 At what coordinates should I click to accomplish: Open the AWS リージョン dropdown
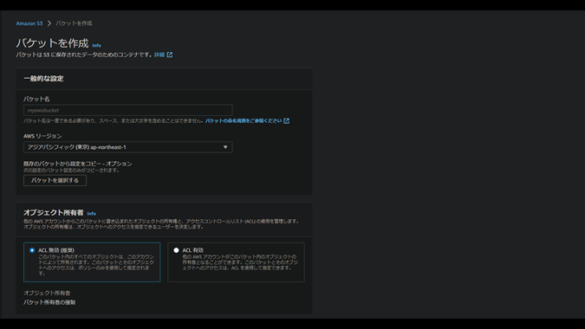click(128, 147)
